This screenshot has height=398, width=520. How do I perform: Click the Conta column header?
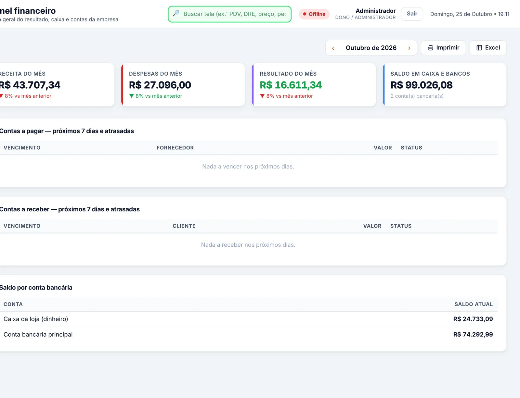13,304
